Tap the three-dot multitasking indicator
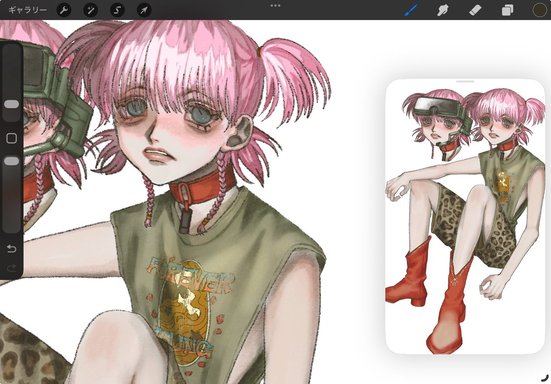This screenshot has height=384, width=551. (275, 5)
